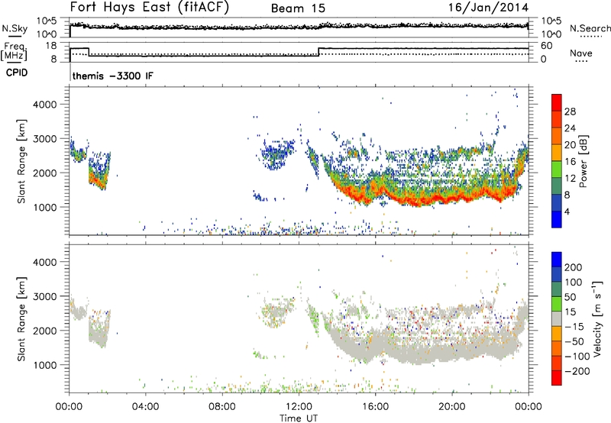This screenshot has width=611, height=423.
Task: Click the '4' tick on the Power scale
Action: [x=567, y=211]
